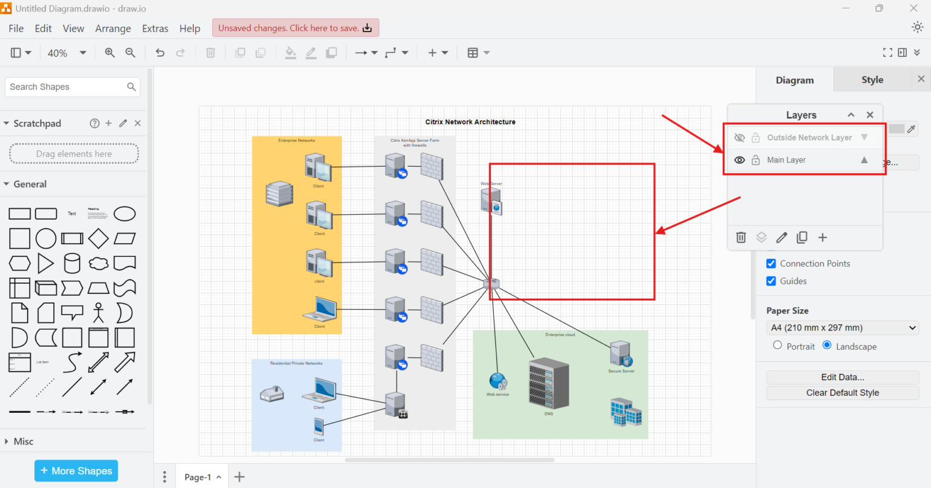Image resolution: width=931 pixels, height=488 pixels.
Task: Select the Zoom In magnifier icon
Action: [109, 53]
